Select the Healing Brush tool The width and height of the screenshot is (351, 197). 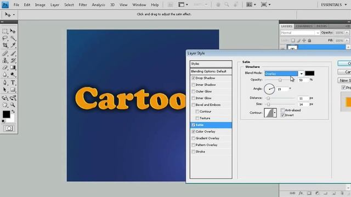[5, 53]
